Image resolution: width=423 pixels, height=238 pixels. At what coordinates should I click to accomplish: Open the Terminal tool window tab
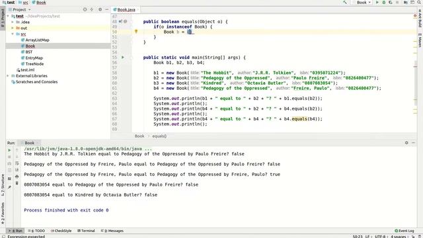(x=86, y=231)
